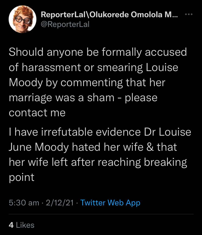The height and width of the screenshot is (235, 202).
Task: Click the 'contact me' text
Action: [x=37, y=113]
